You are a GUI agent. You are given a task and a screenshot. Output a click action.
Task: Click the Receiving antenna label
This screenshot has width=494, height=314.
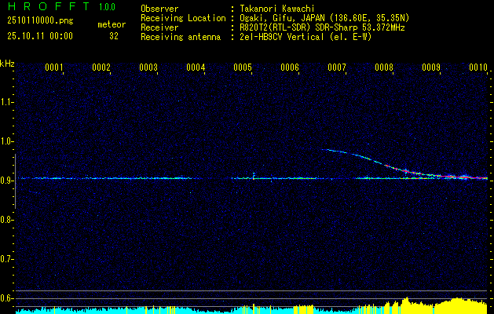[x=181, y=37]
